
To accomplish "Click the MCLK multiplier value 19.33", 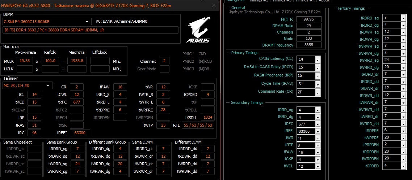I will [25, 61].
